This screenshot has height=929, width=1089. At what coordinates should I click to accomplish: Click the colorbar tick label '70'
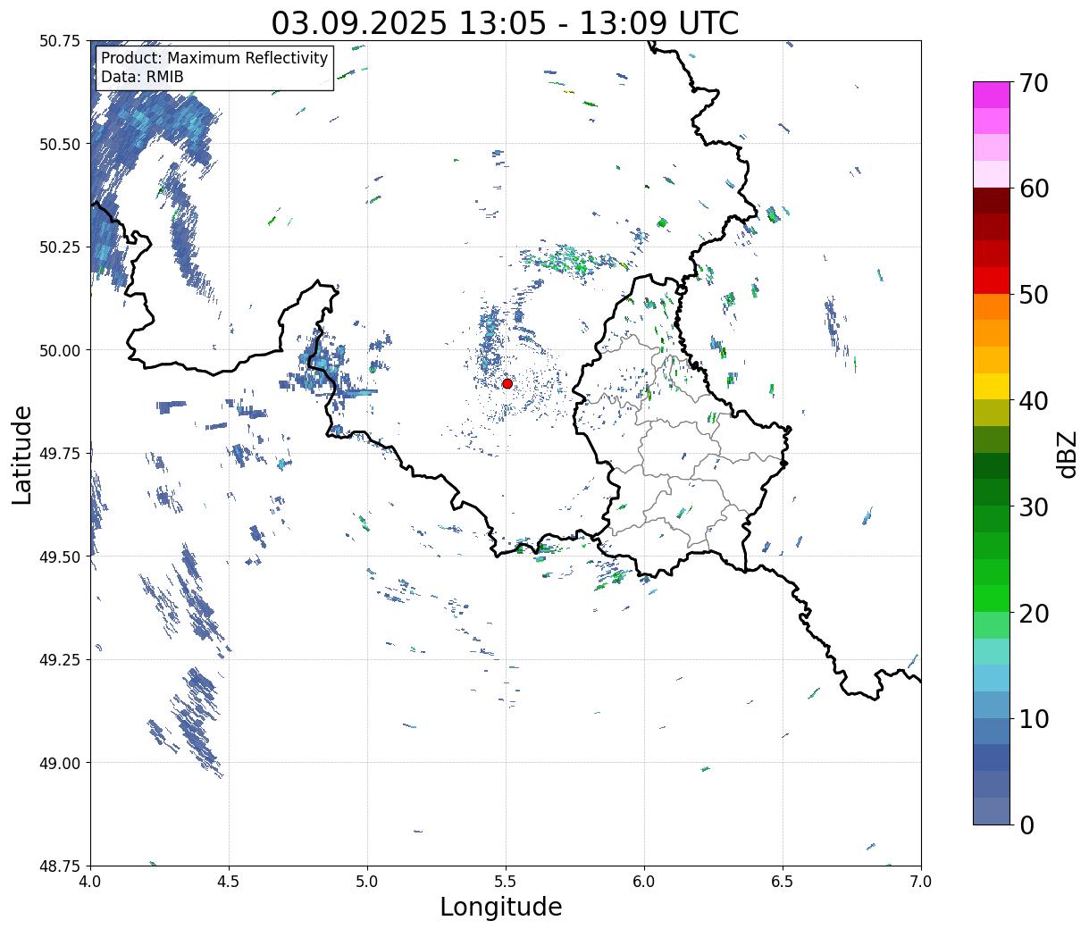(1033, 83)
